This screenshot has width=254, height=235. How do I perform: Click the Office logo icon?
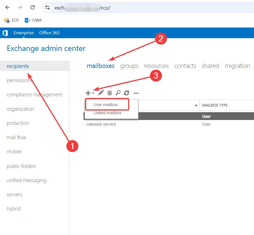coord(5,33)
